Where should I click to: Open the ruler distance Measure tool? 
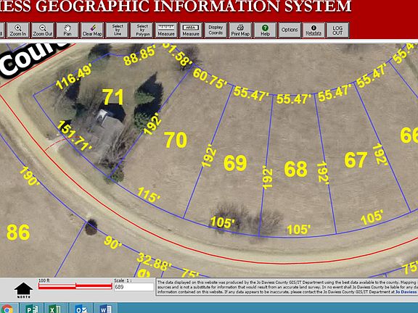pyautogui.click(x=166, y=30)
